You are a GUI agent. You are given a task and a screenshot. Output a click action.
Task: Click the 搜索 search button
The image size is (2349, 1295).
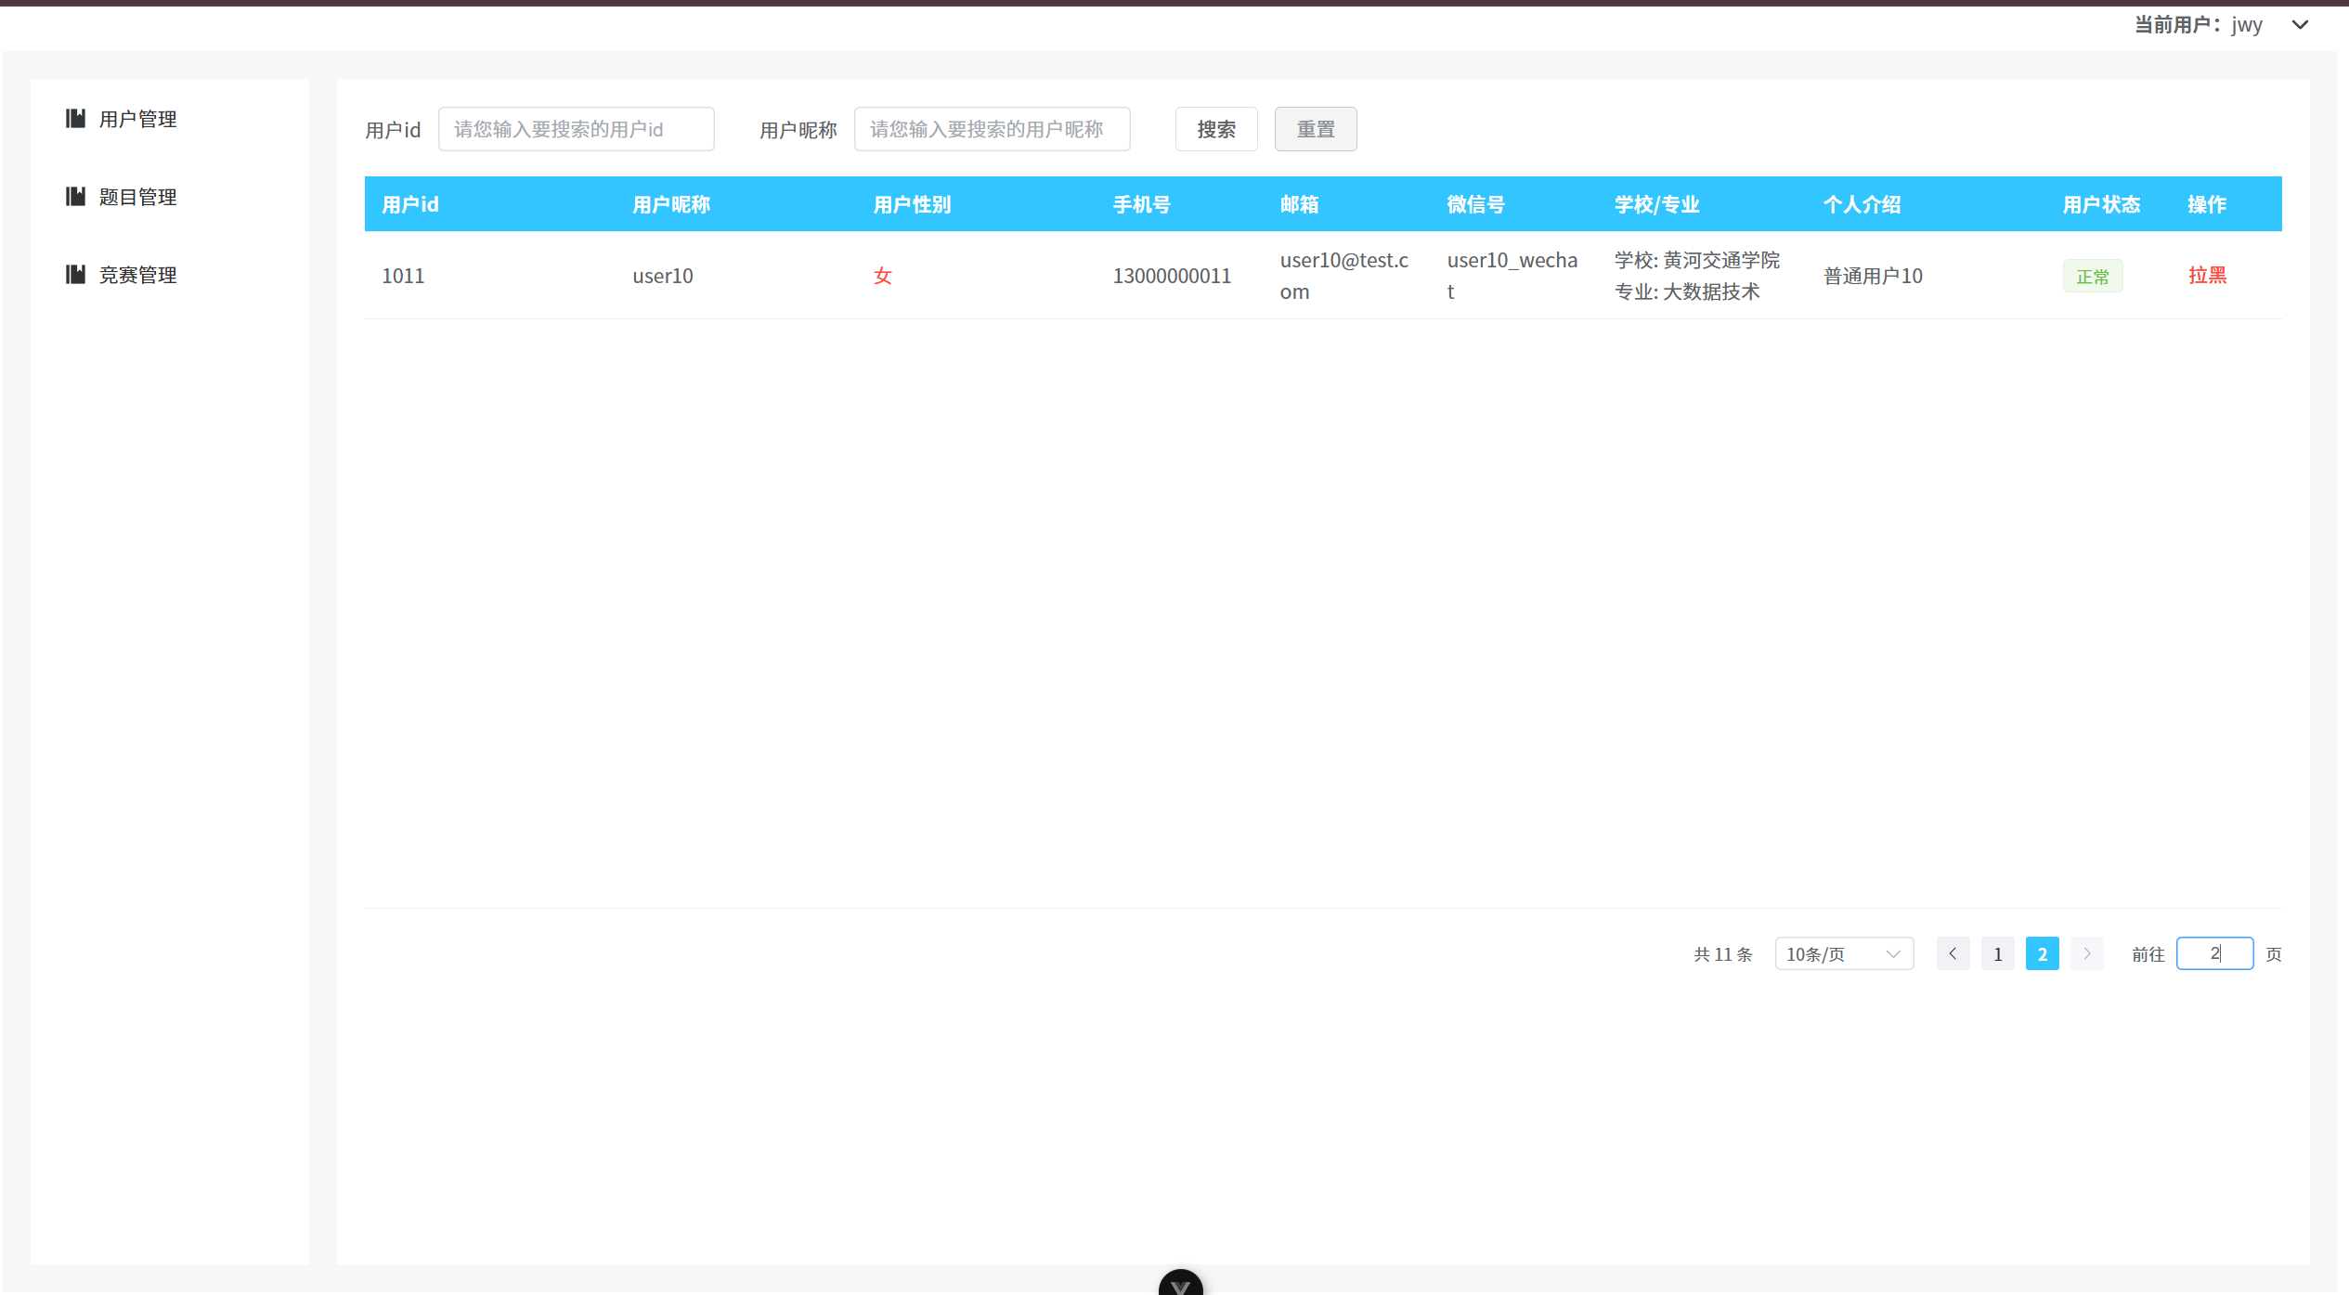click(x=1216, y=129)
